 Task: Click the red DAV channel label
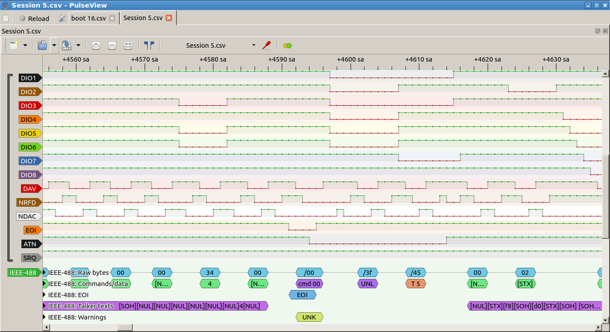coord(30,189)
